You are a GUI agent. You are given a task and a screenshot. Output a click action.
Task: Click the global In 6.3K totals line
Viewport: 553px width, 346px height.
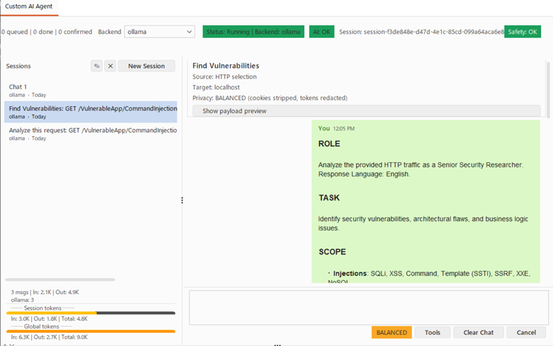49,337
